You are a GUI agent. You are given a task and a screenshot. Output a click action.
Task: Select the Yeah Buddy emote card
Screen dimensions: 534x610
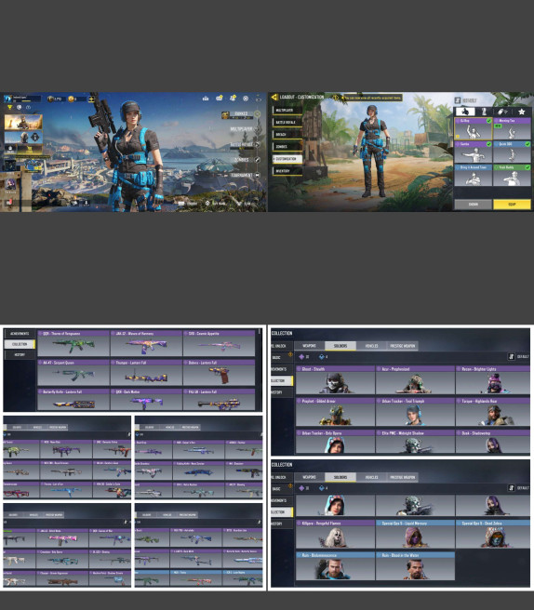point(512,175)
